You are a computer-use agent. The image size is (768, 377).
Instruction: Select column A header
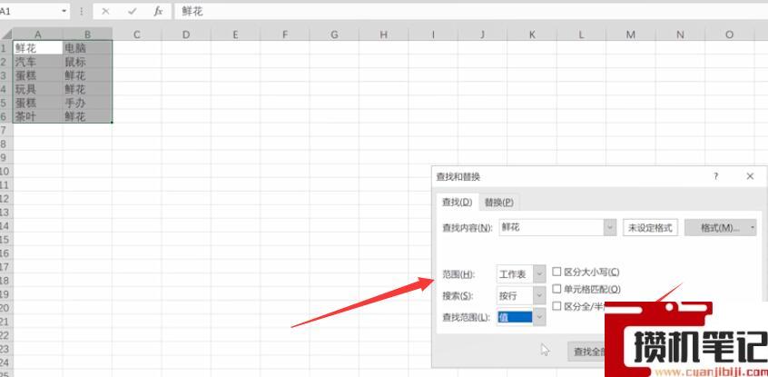(38, 35)
